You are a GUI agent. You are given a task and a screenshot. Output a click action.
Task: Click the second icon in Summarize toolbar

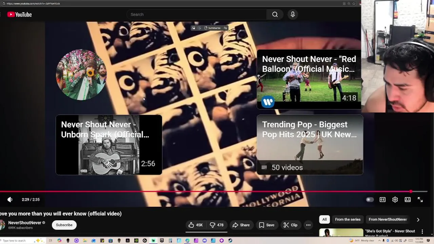199,28
